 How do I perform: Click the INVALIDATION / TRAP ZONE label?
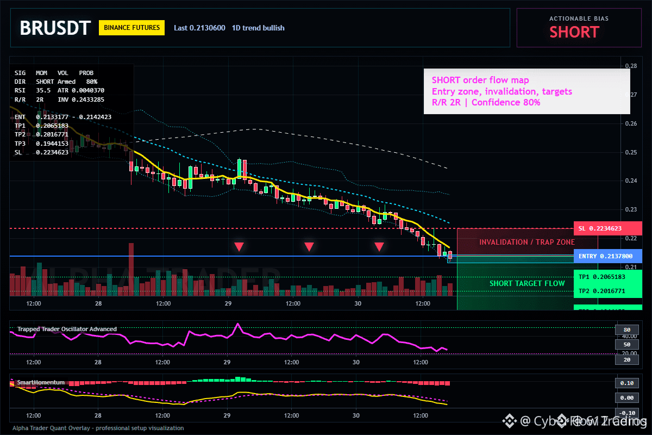(x=526, y=242)
